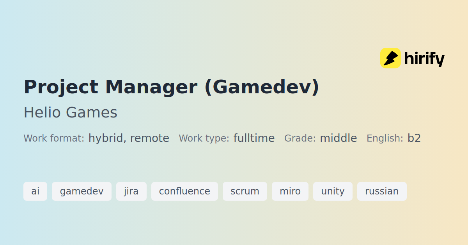Click the russian language tag

(382, 191)
